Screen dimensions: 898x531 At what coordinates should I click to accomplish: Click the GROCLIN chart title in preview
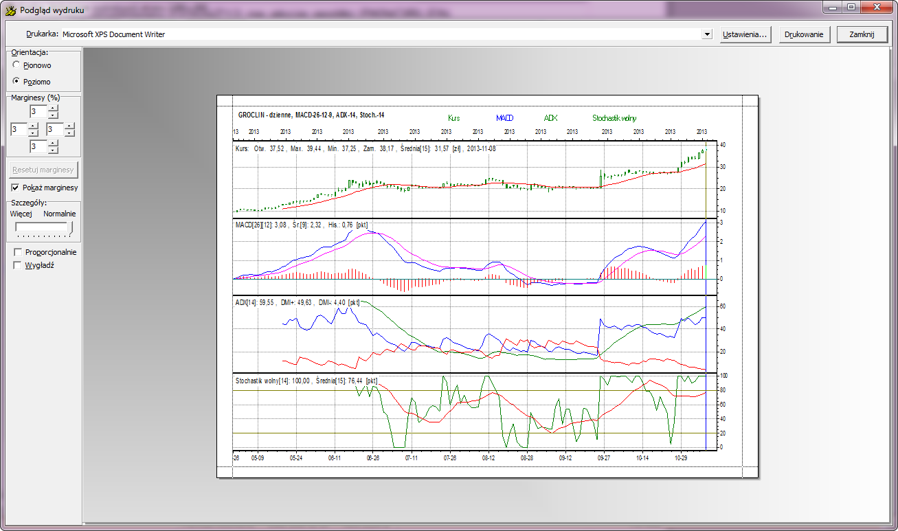pyautogui.click(x=311, y=115)
